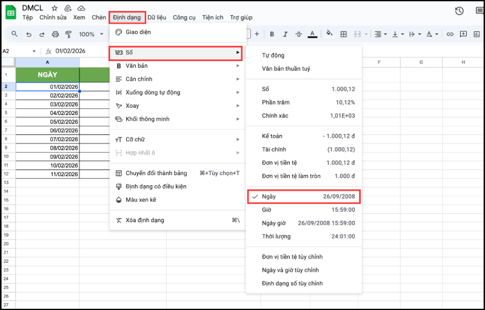Toggle italic formatting
485x310 pixels.
285,35
